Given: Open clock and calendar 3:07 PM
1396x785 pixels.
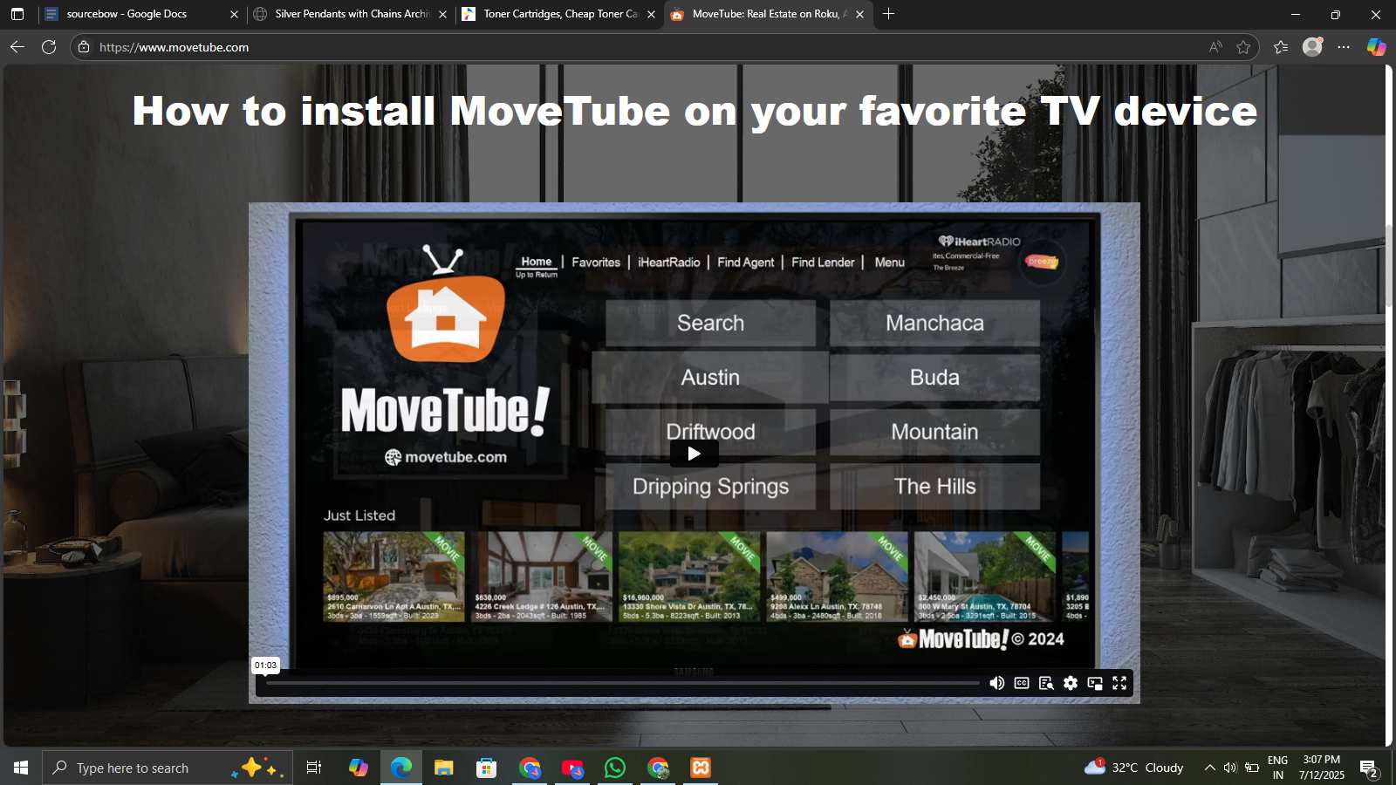Looking at the screenshot, I should pos(1322,768).
